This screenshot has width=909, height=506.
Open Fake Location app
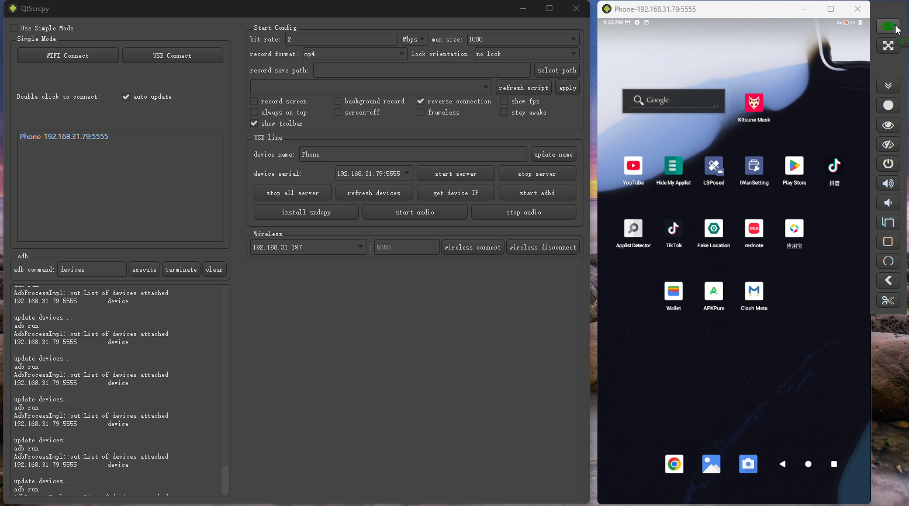[x=714, y=228]
